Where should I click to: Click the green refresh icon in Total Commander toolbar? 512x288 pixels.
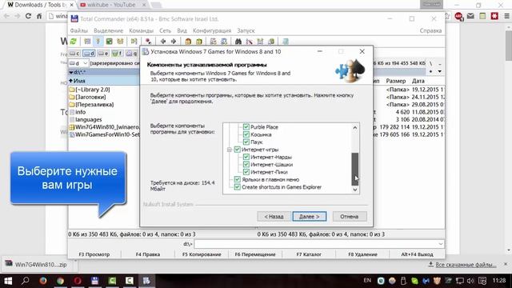(x=73, y=41)
